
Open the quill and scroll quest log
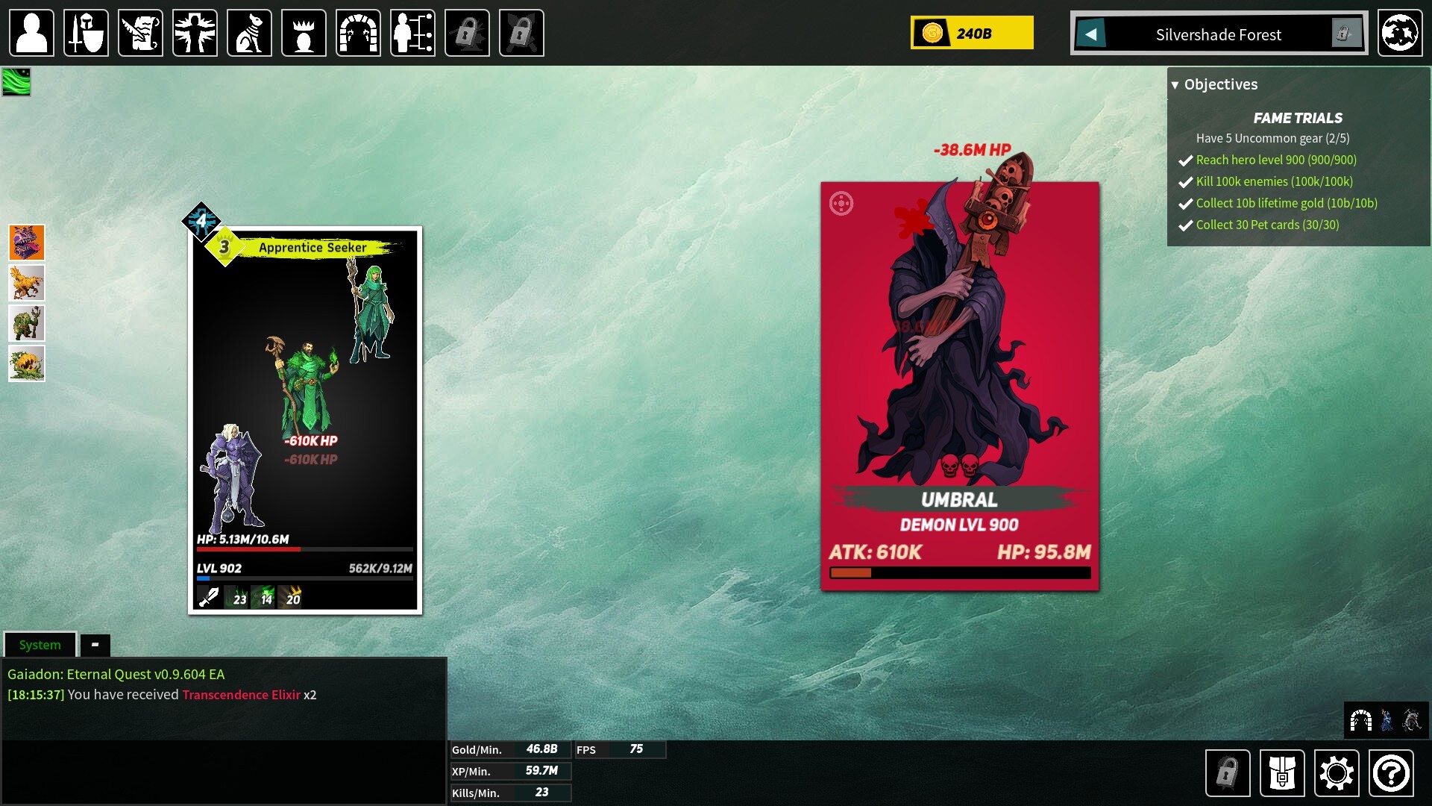(x=140, y=33)
